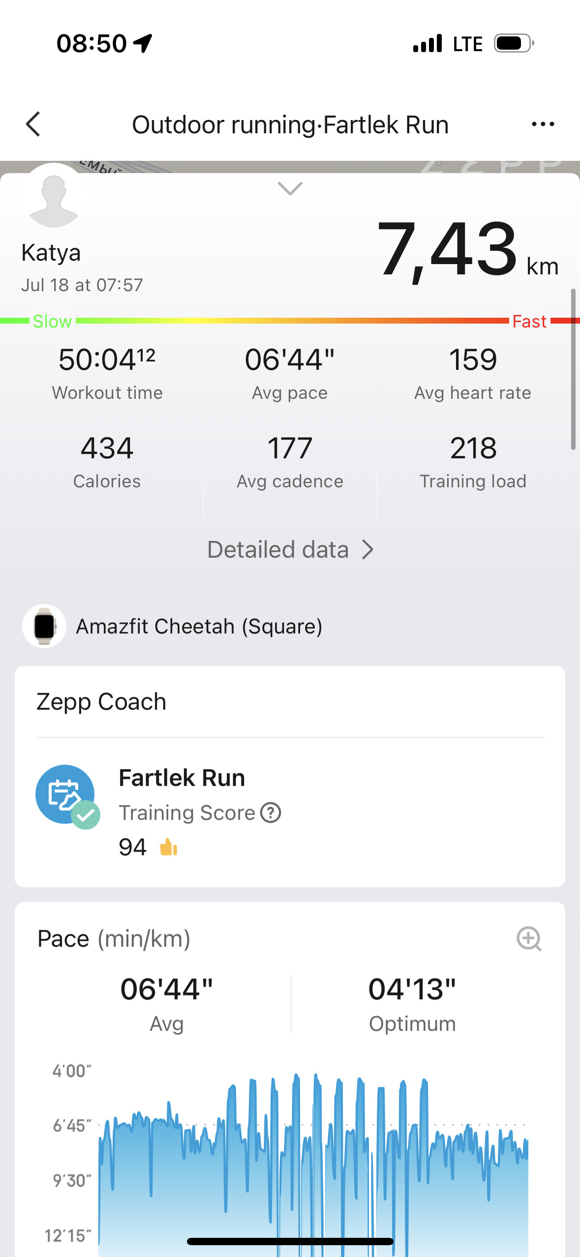Select the Avg heart rate value
The width and height of the screenshot is (580, 1257).
(x=473, y=359)
